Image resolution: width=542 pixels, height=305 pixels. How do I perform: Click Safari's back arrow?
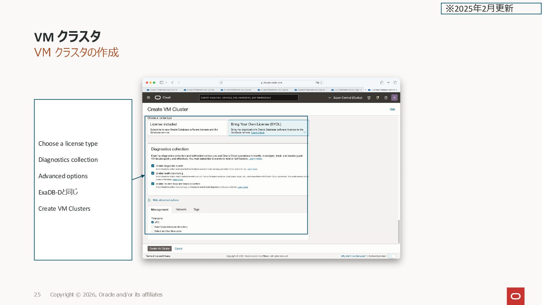point(172,82)
